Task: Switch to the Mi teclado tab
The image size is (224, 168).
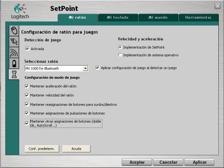Action: 118,17
